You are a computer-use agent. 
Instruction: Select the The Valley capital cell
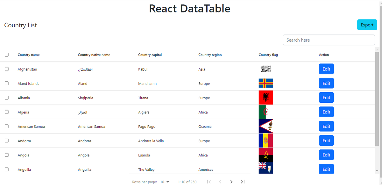(146, 169)
